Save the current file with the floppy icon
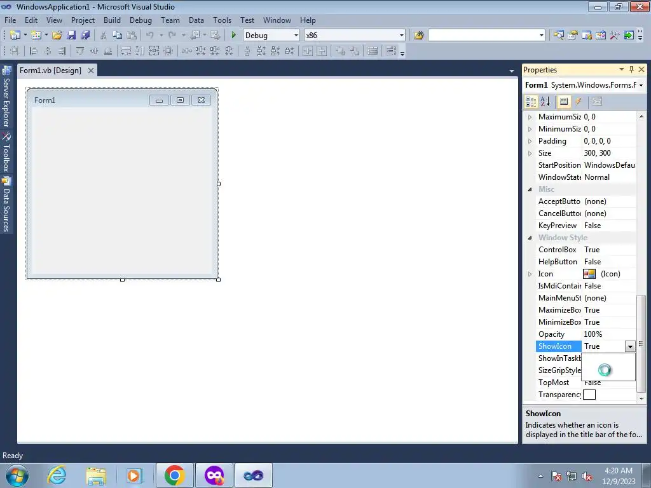Screen dimensions: 651x488 pos(71,36)
